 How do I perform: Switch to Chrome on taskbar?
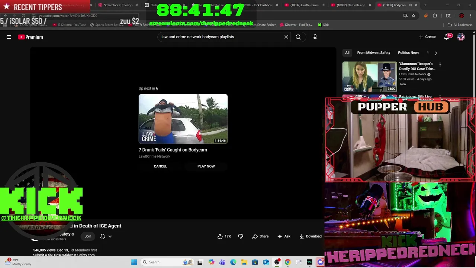coord(287,262)
